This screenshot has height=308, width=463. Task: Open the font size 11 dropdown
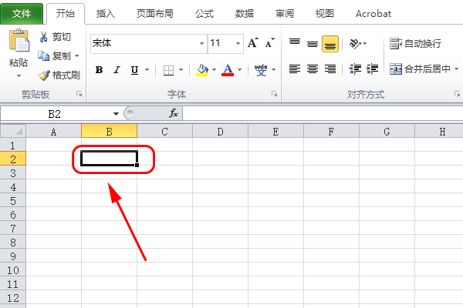point(238,44)
